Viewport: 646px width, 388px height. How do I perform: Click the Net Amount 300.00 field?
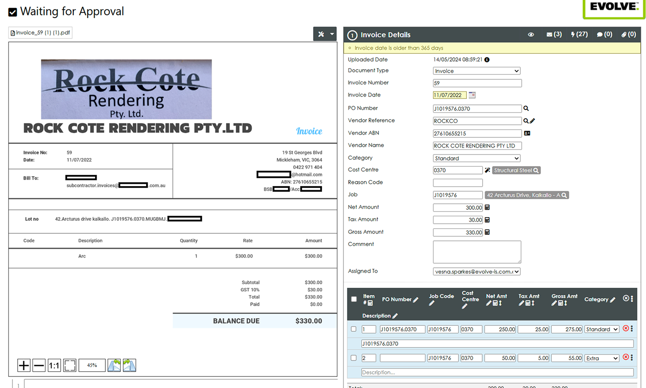458,208
